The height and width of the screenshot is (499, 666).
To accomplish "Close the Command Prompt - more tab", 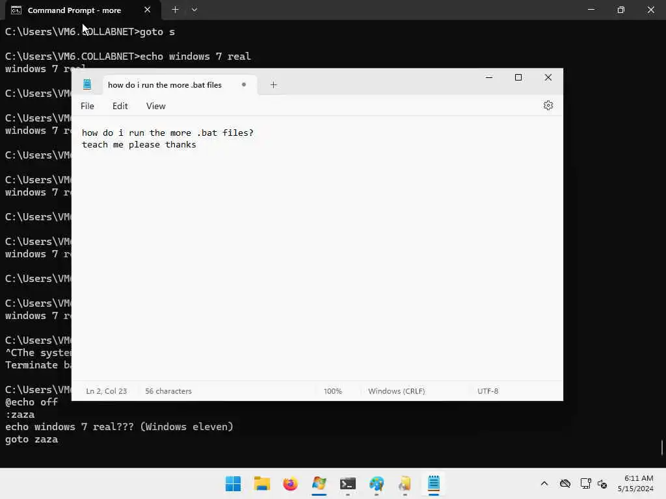I will point(147,9).
